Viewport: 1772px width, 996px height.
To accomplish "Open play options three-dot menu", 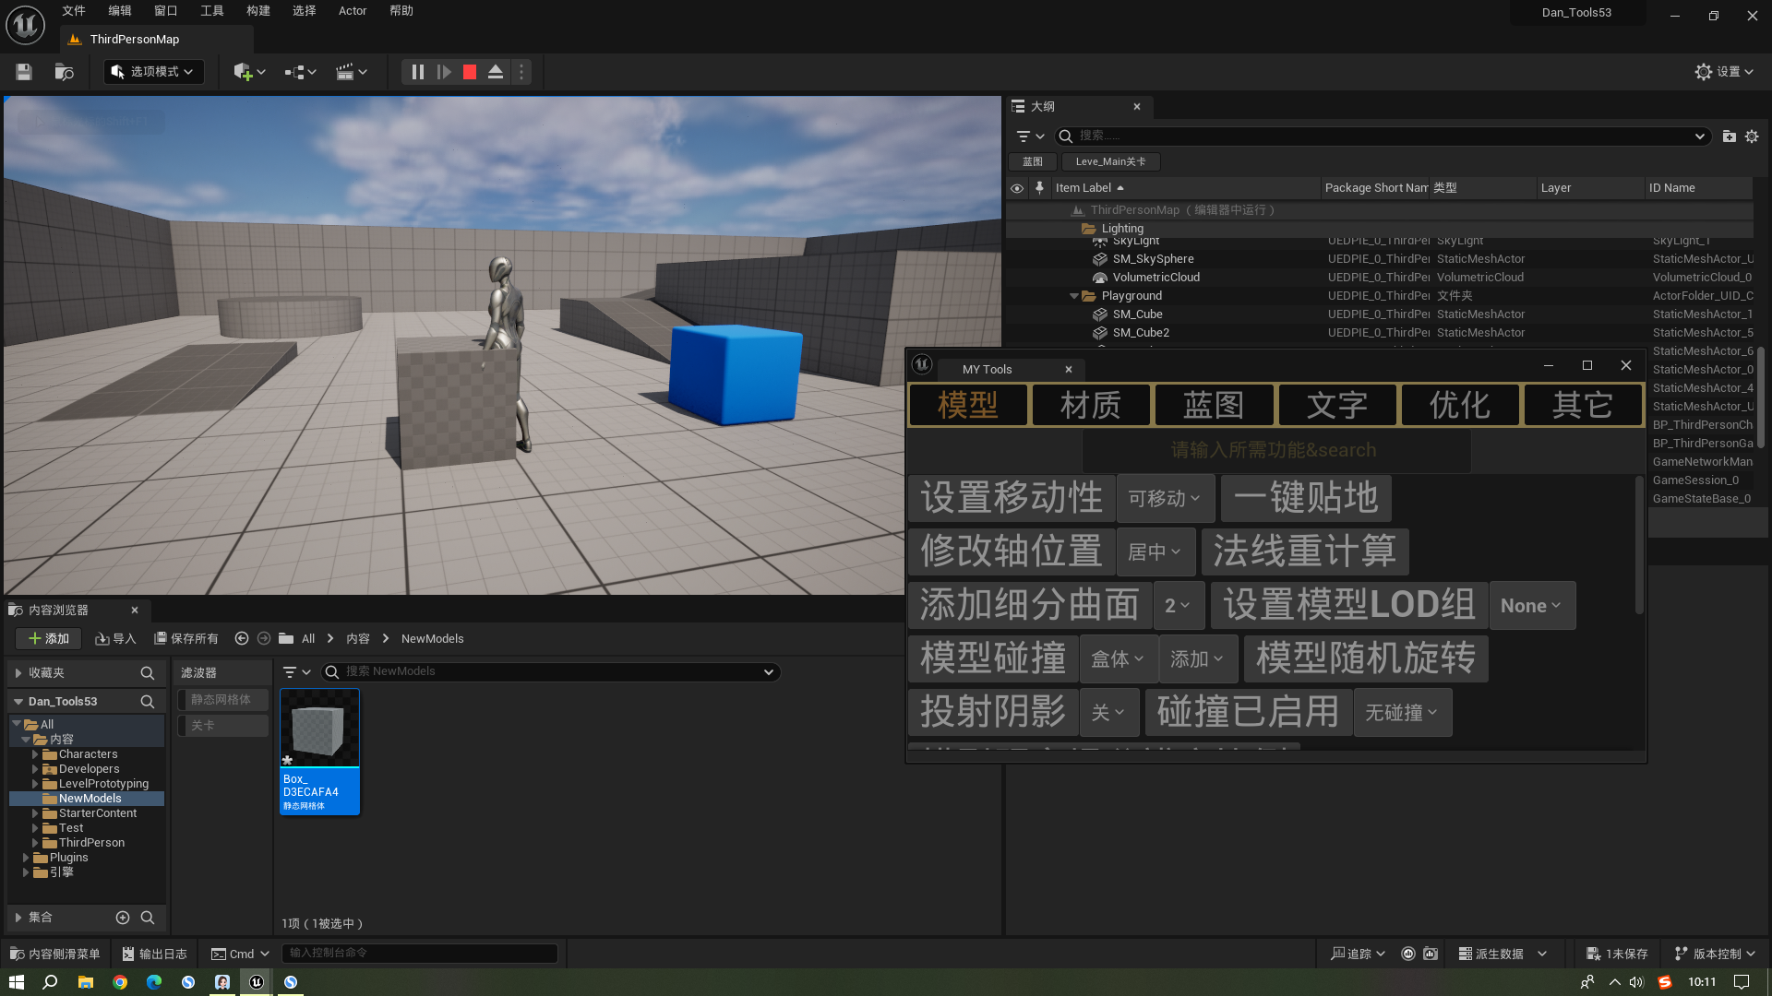I will point(521,72).
